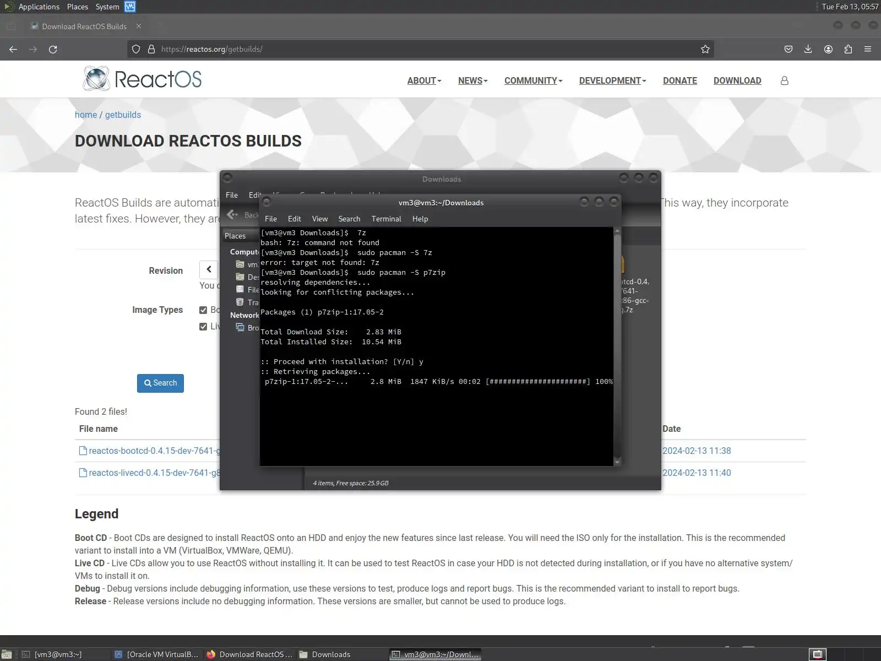Select the File System icon in Places sidebar
The width and height of the screenshot is (881, 661).
(x=240, y=289)
